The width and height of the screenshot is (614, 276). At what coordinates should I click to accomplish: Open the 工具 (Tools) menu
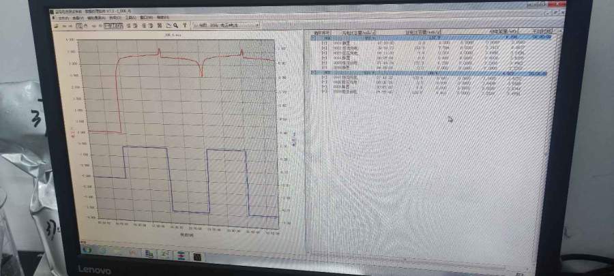pos(130,18)
